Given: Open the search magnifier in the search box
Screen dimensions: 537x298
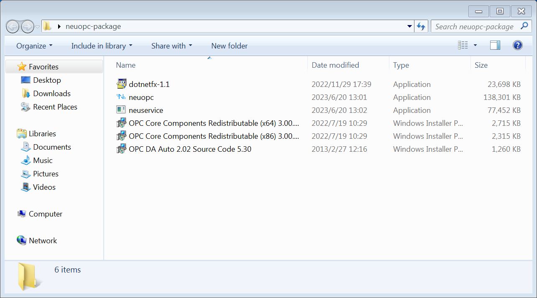Looking at the screenshot, I should [x=524, y=26].
